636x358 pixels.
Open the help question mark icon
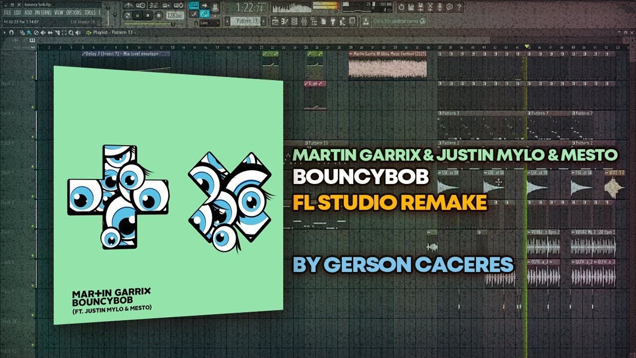459,7
